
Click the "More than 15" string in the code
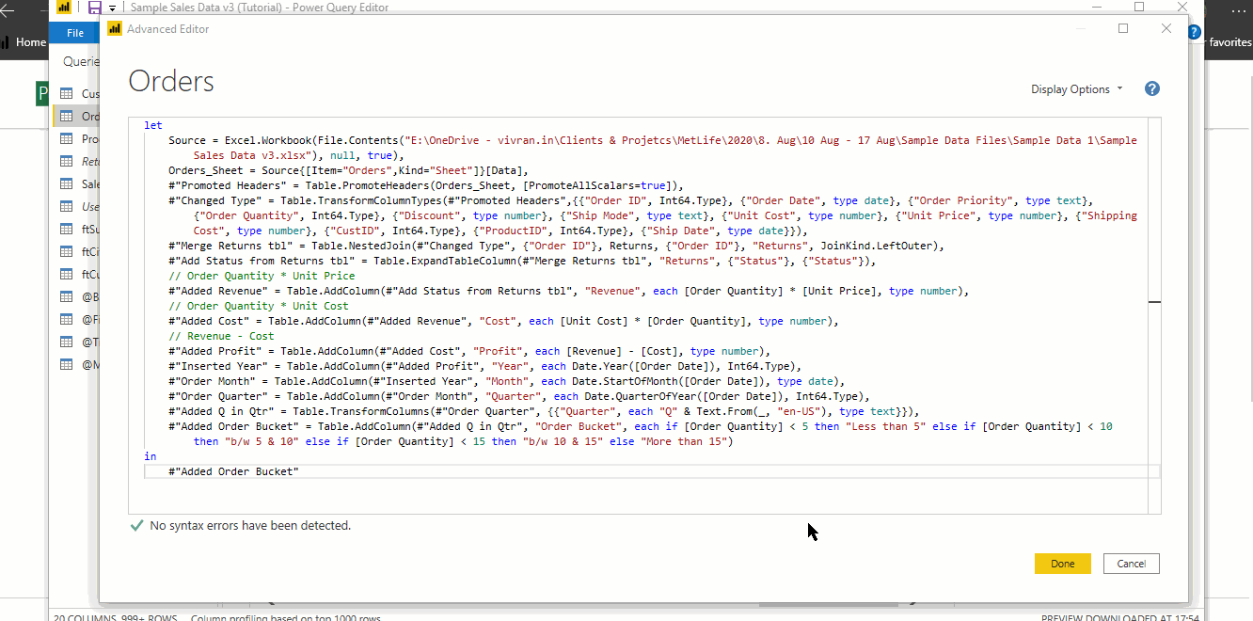[x=685, y=441]
